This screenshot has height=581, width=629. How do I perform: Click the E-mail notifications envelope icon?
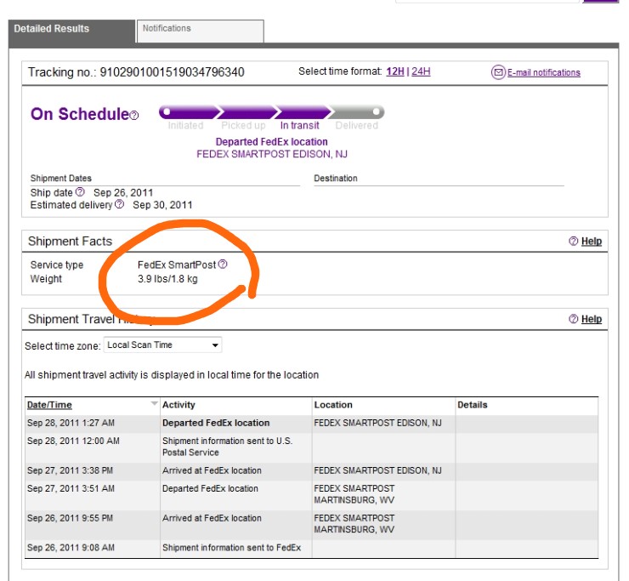coord(498,72)
